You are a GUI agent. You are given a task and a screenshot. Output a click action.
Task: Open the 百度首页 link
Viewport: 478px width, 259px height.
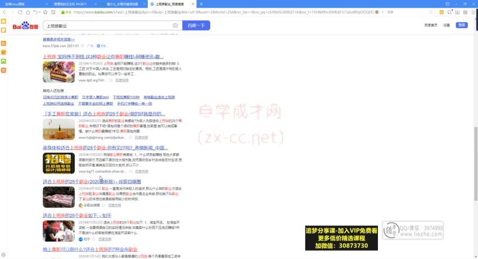pos(431,25)
